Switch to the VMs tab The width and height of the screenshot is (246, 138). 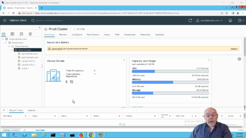[x=117, y=34]
